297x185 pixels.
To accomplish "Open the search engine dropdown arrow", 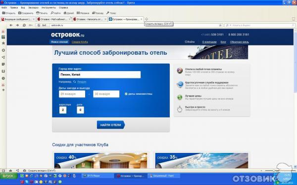I will (x=230, y=25).
